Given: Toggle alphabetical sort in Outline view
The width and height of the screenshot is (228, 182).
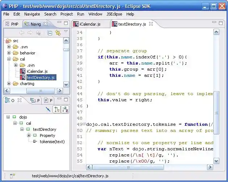Looking at the screenshot, I should [x=65, y=110].
